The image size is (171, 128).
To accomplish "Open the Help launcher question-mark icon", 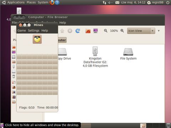I will click(57, 2).
